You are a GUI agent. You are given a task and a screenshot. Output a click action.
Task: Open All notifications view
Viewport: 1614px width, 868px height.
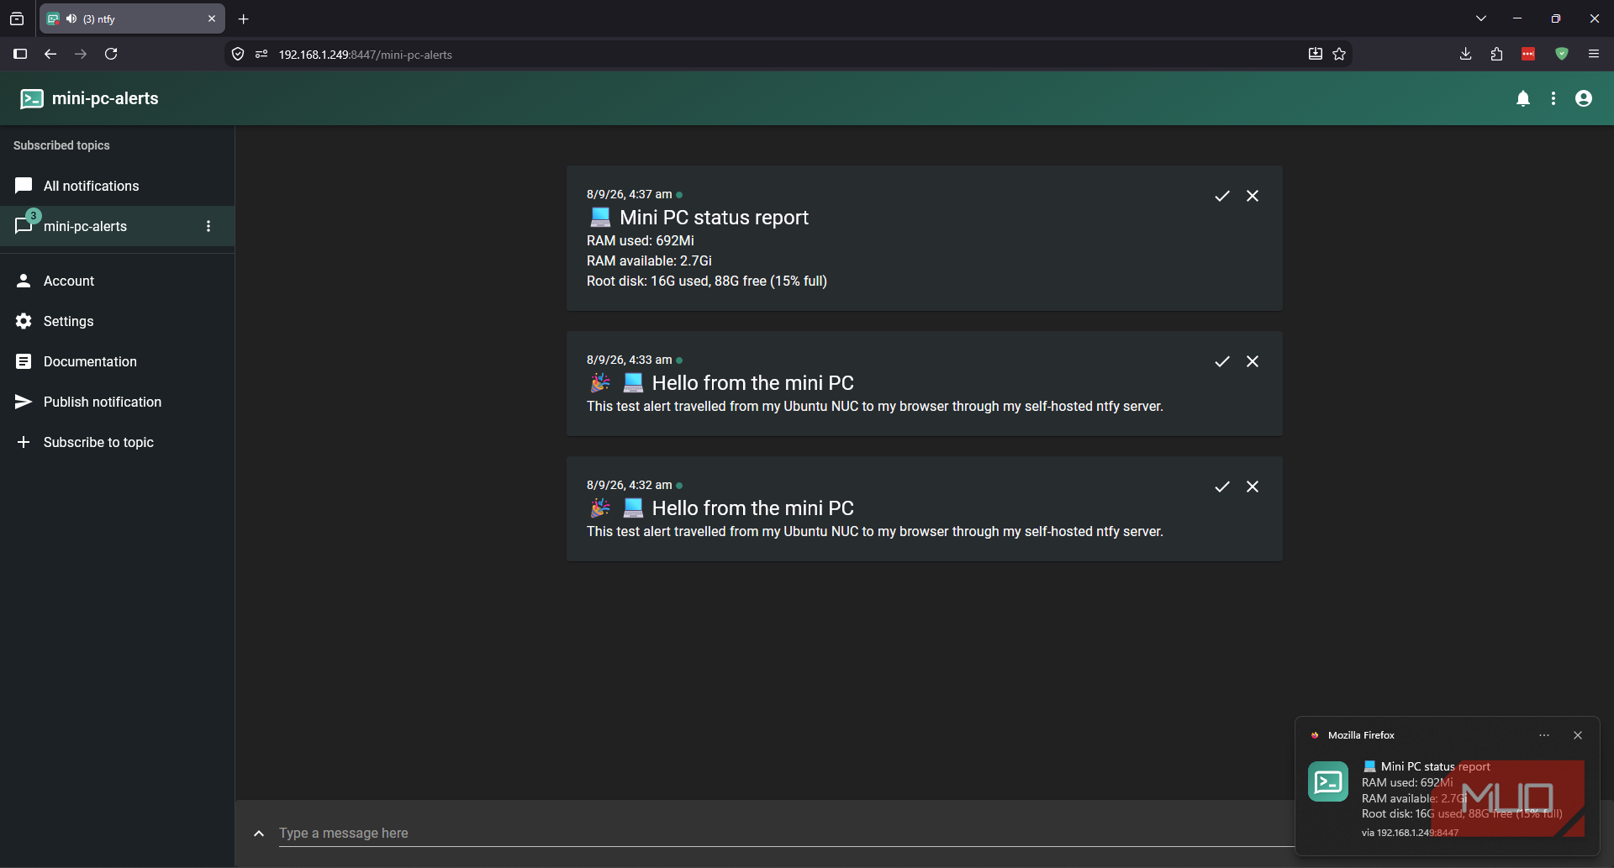click(x=117, y=186)
